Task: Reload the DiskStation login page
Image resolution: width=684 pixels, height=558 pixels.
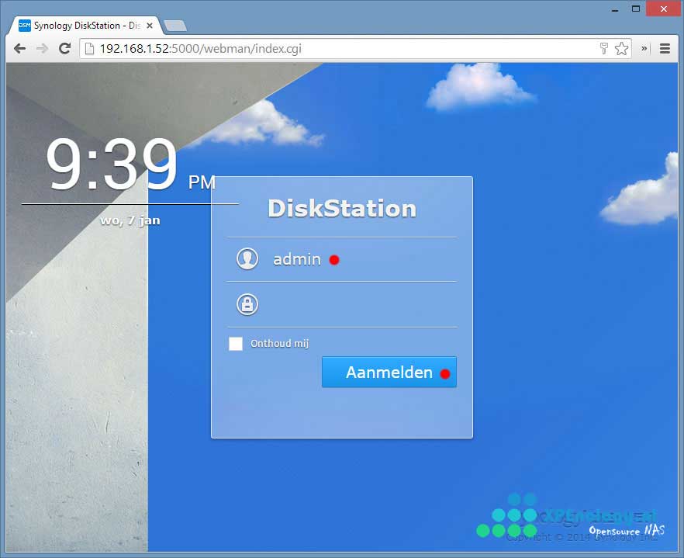Action: [x=65, y=48]
